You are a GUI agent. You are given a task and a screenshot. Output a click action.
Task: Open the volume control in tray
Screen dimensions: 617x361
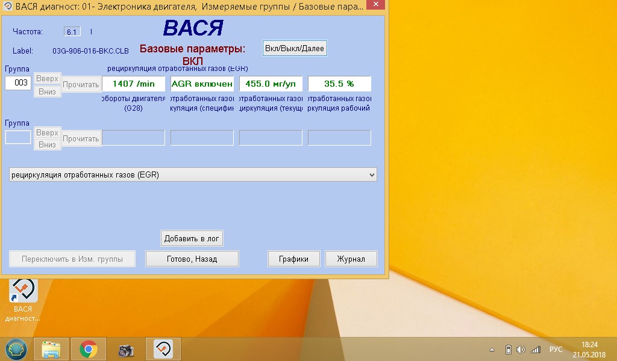click(x=521, y=349)
